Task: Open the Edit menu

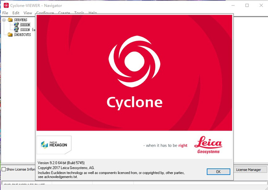Action: 16,13
